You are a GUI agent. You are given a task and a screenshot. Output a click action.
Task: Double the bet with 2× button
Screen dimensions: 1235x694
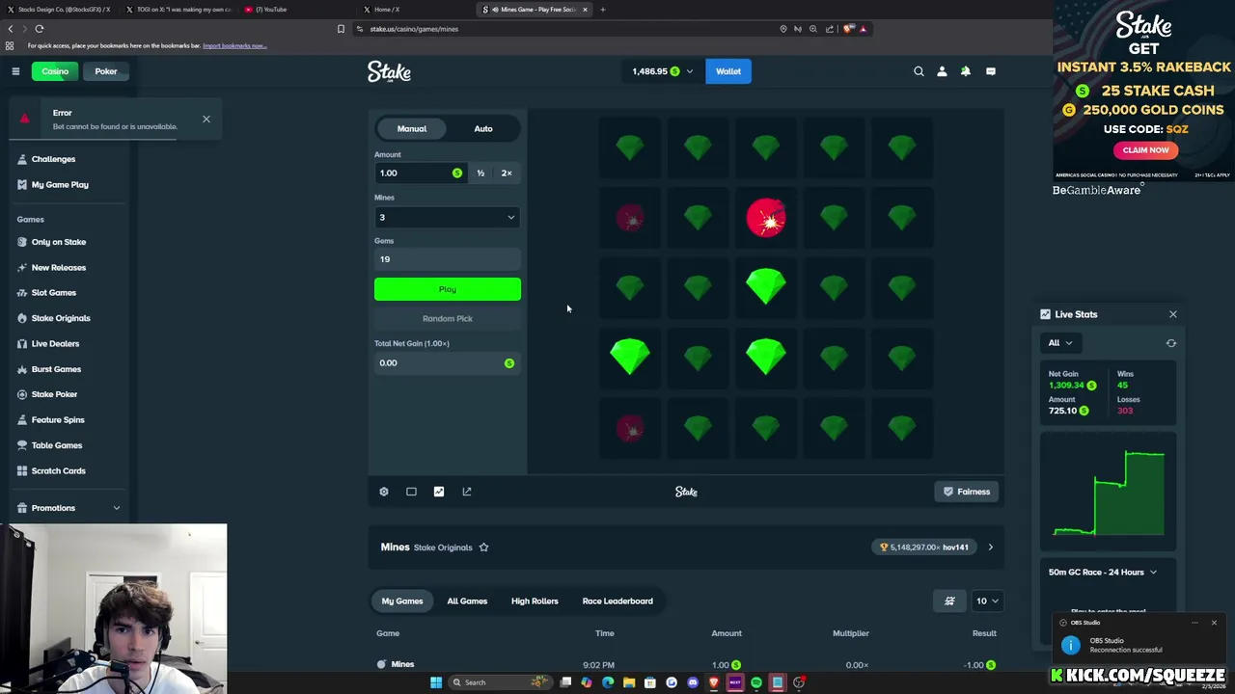pyautogui.click(x=507, y=173)
